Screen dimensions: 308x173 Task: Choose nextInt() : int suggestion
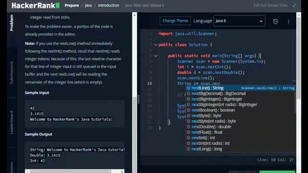[241, 138]
